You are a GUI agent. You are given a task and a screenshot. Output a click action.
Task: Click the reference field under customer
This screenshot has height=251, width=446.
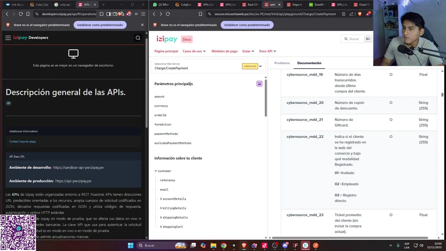pyautogui.click(x=168, y=180)
